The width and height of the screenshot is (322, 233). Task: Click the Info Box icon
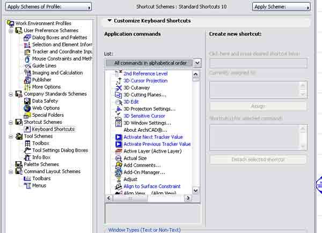tap(27, 157)
